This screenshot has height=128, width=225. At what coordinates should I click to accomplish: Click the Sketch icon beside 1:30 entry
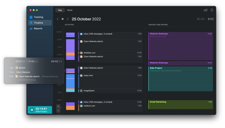point(81,41)
